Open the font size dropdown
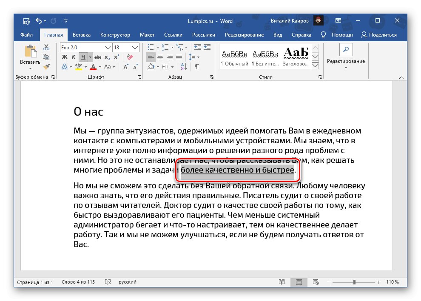Image resolution: width=421 pixels, height=301 pixels. (135, 48)
